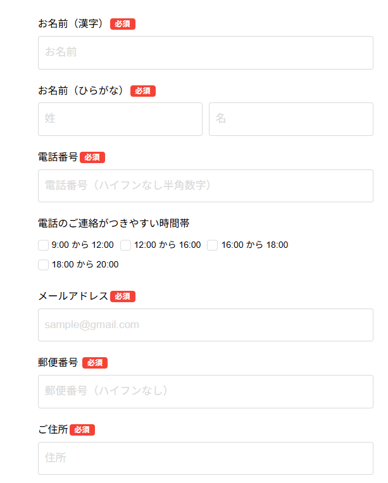Focus the 姓 hiragana surname field

[x=120, y=119]
